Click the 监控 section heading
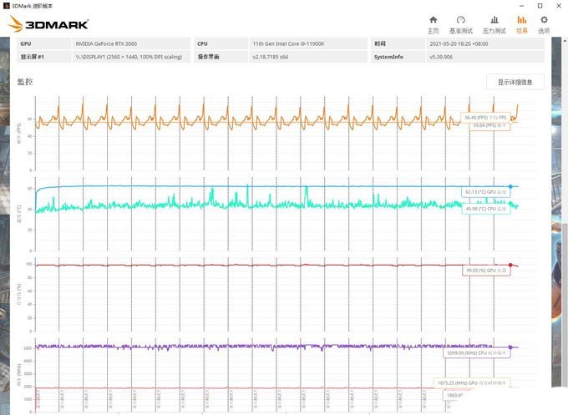The image size is (568, 415). [25, 82]
